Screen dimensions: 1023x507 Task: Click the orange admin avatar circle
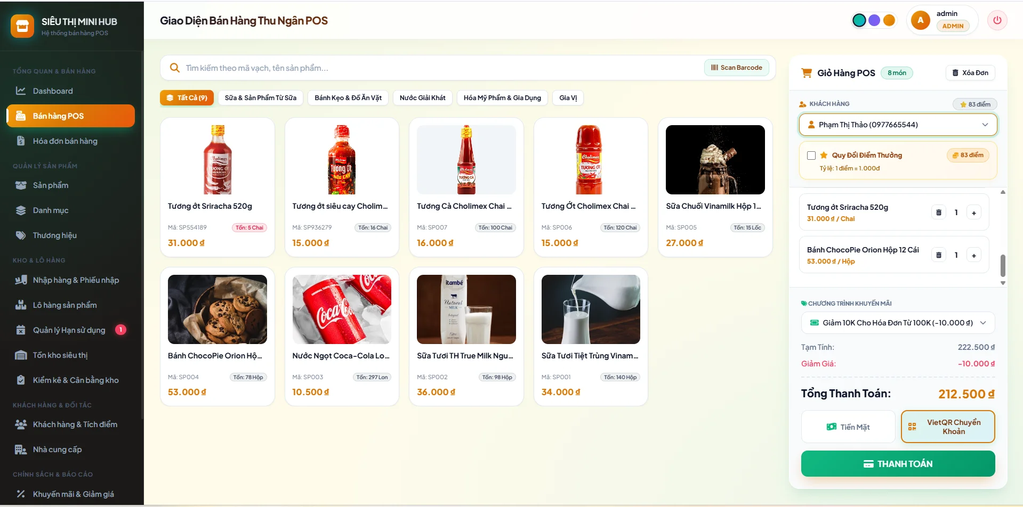click(x=920, y=20)
